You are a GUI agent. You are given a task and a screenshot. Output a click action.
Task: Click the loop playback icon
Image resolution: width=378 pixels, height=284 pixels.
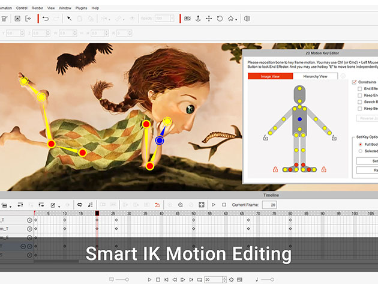click(x=199, y=280)
